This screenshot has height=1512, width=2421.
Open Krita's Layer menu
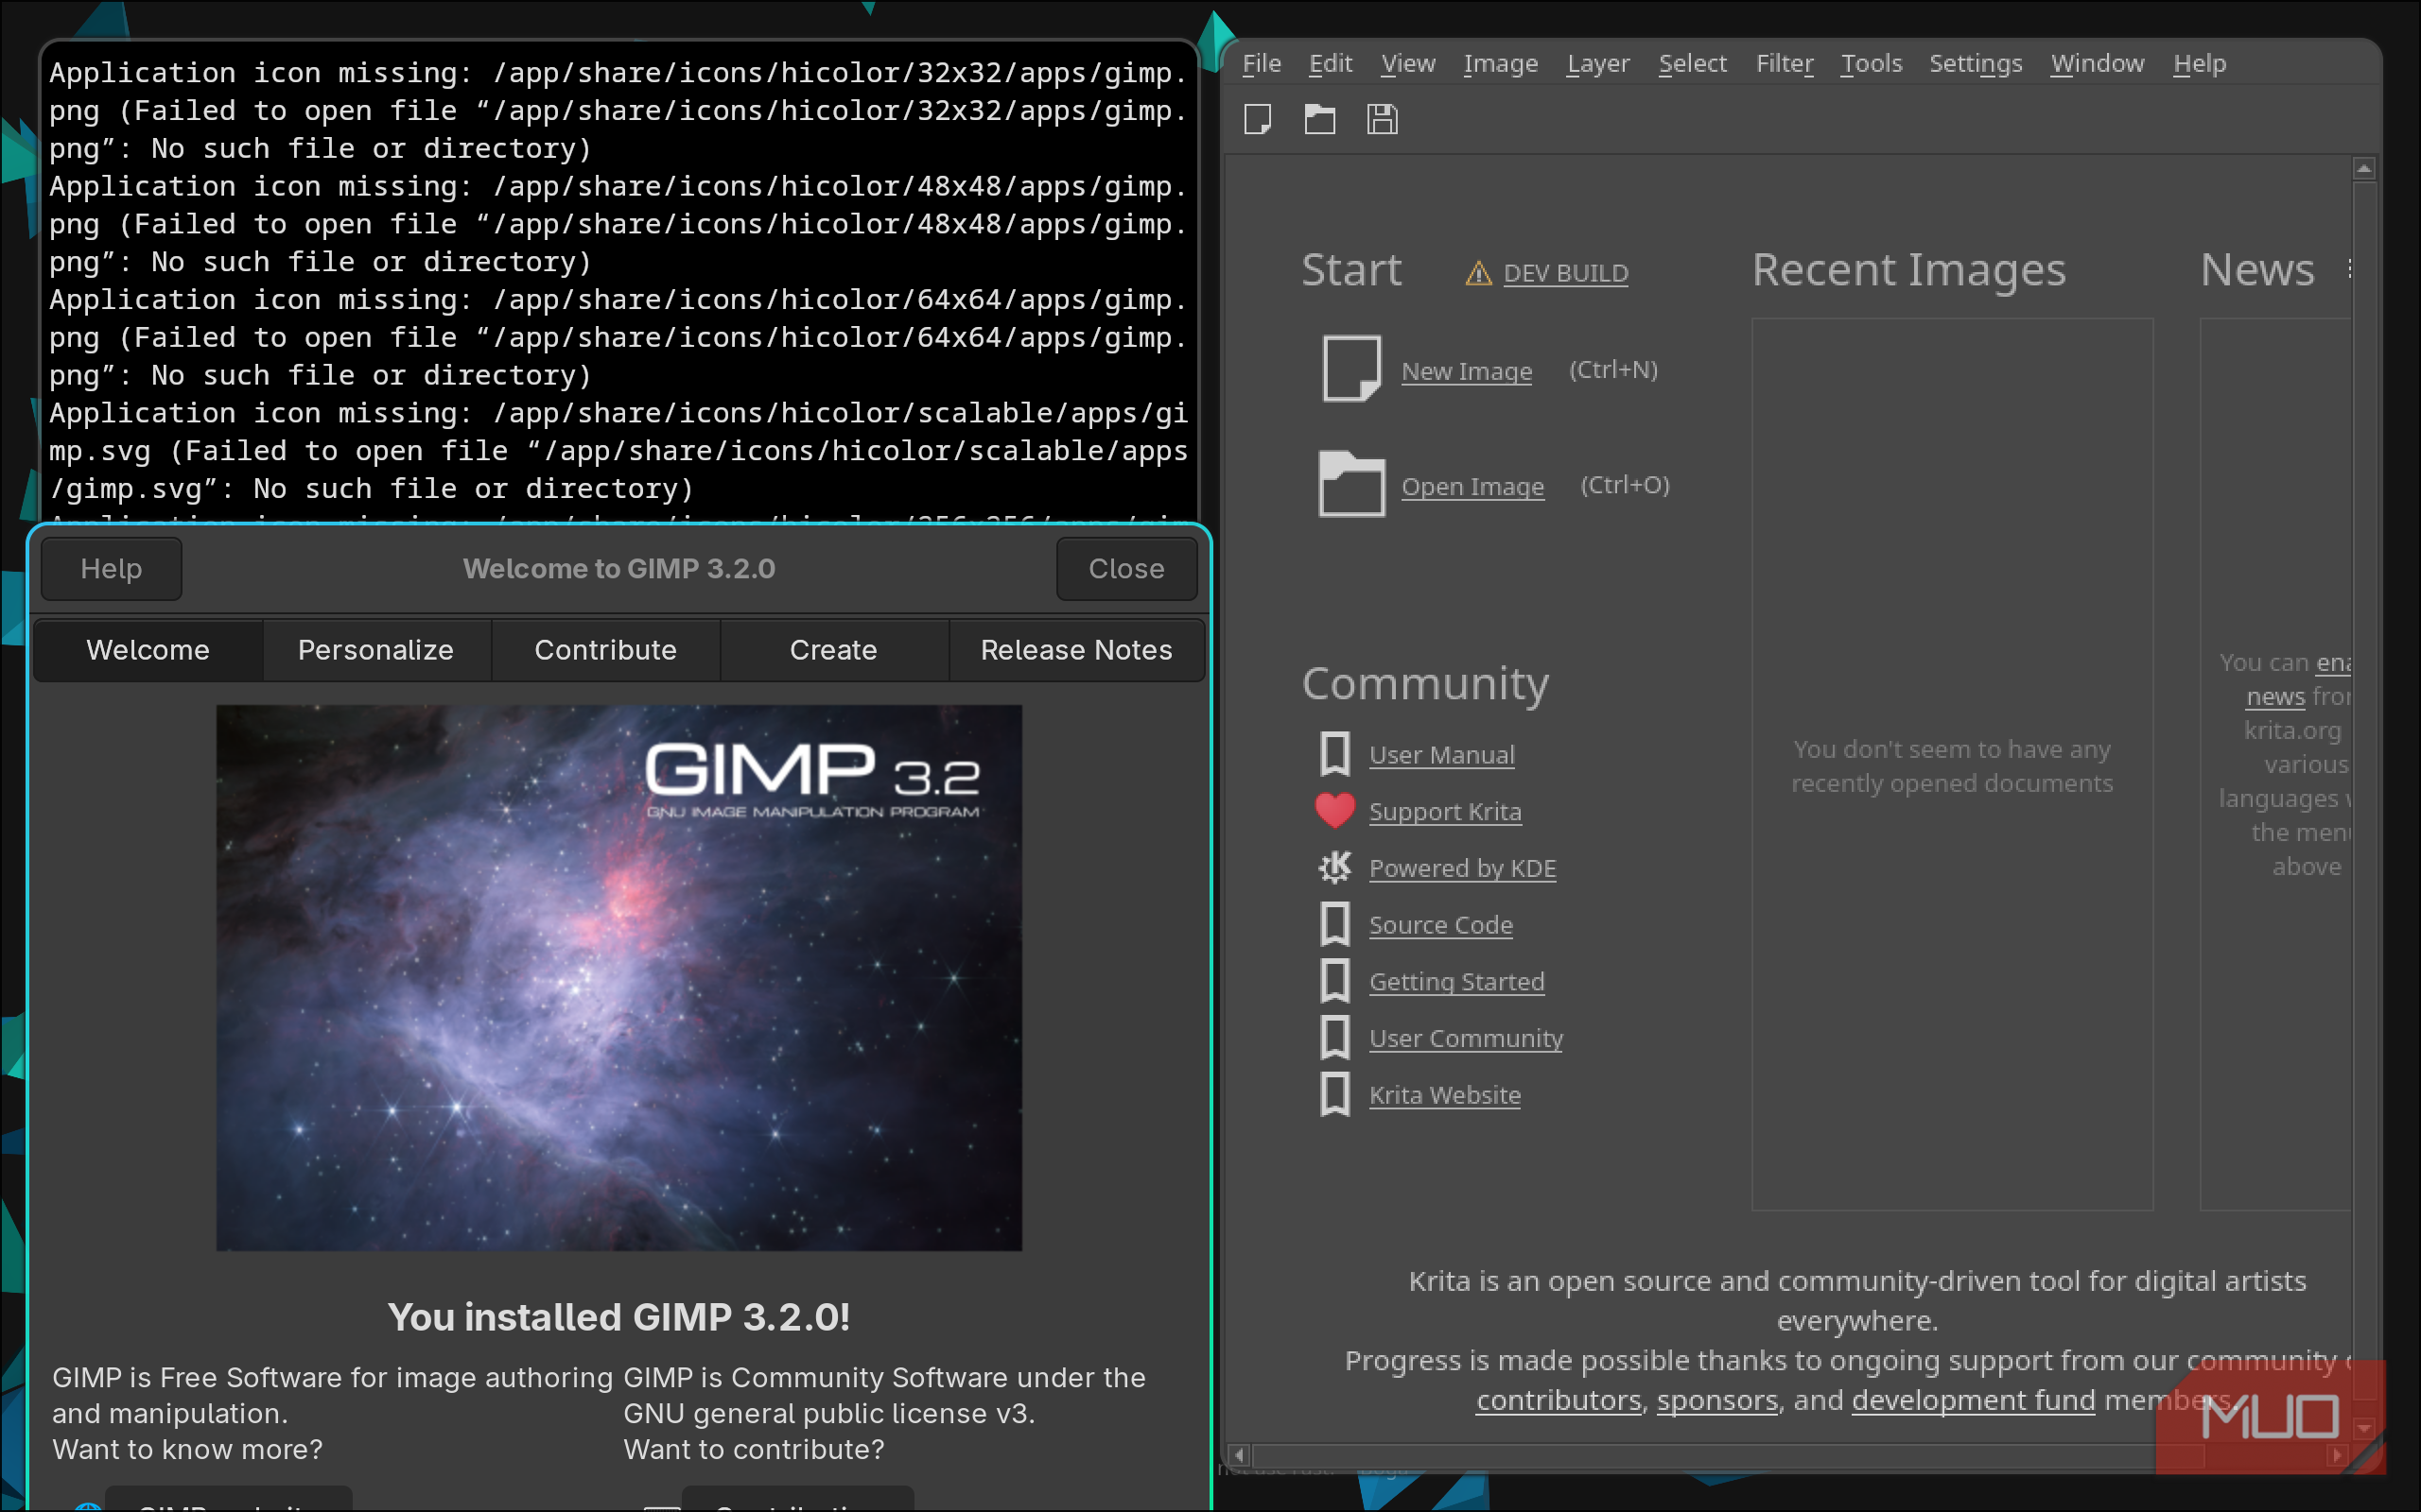pos(1597,64)
